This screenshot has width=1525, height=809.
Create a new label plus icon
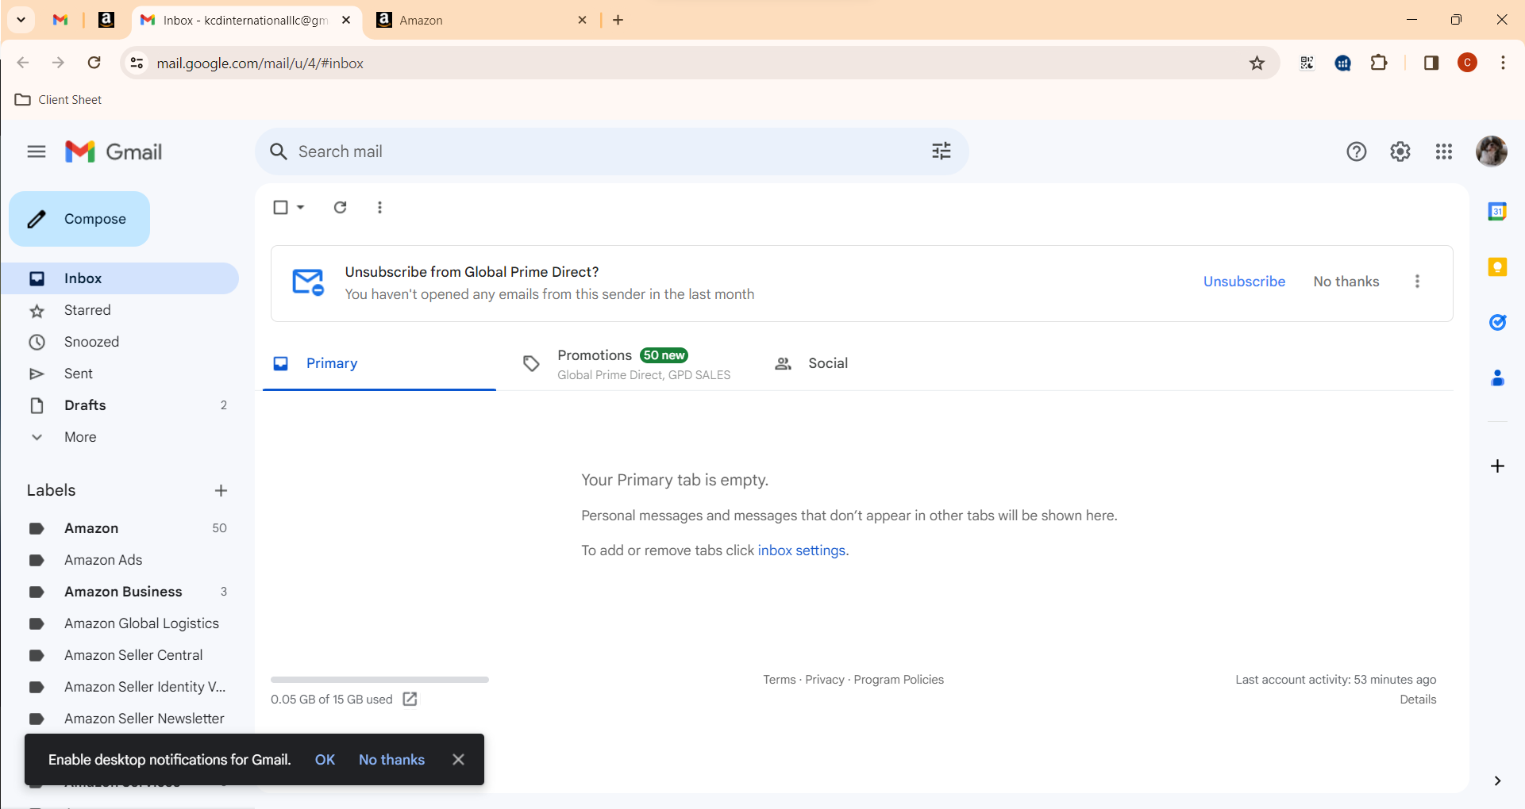pyautogui.click(x=221, y=491)
